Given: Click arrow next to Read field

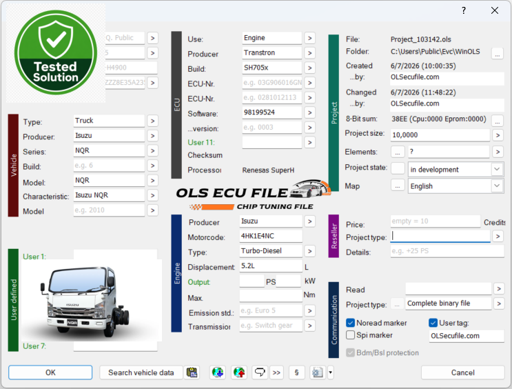Looking at the screenshot, I should 499,289.
